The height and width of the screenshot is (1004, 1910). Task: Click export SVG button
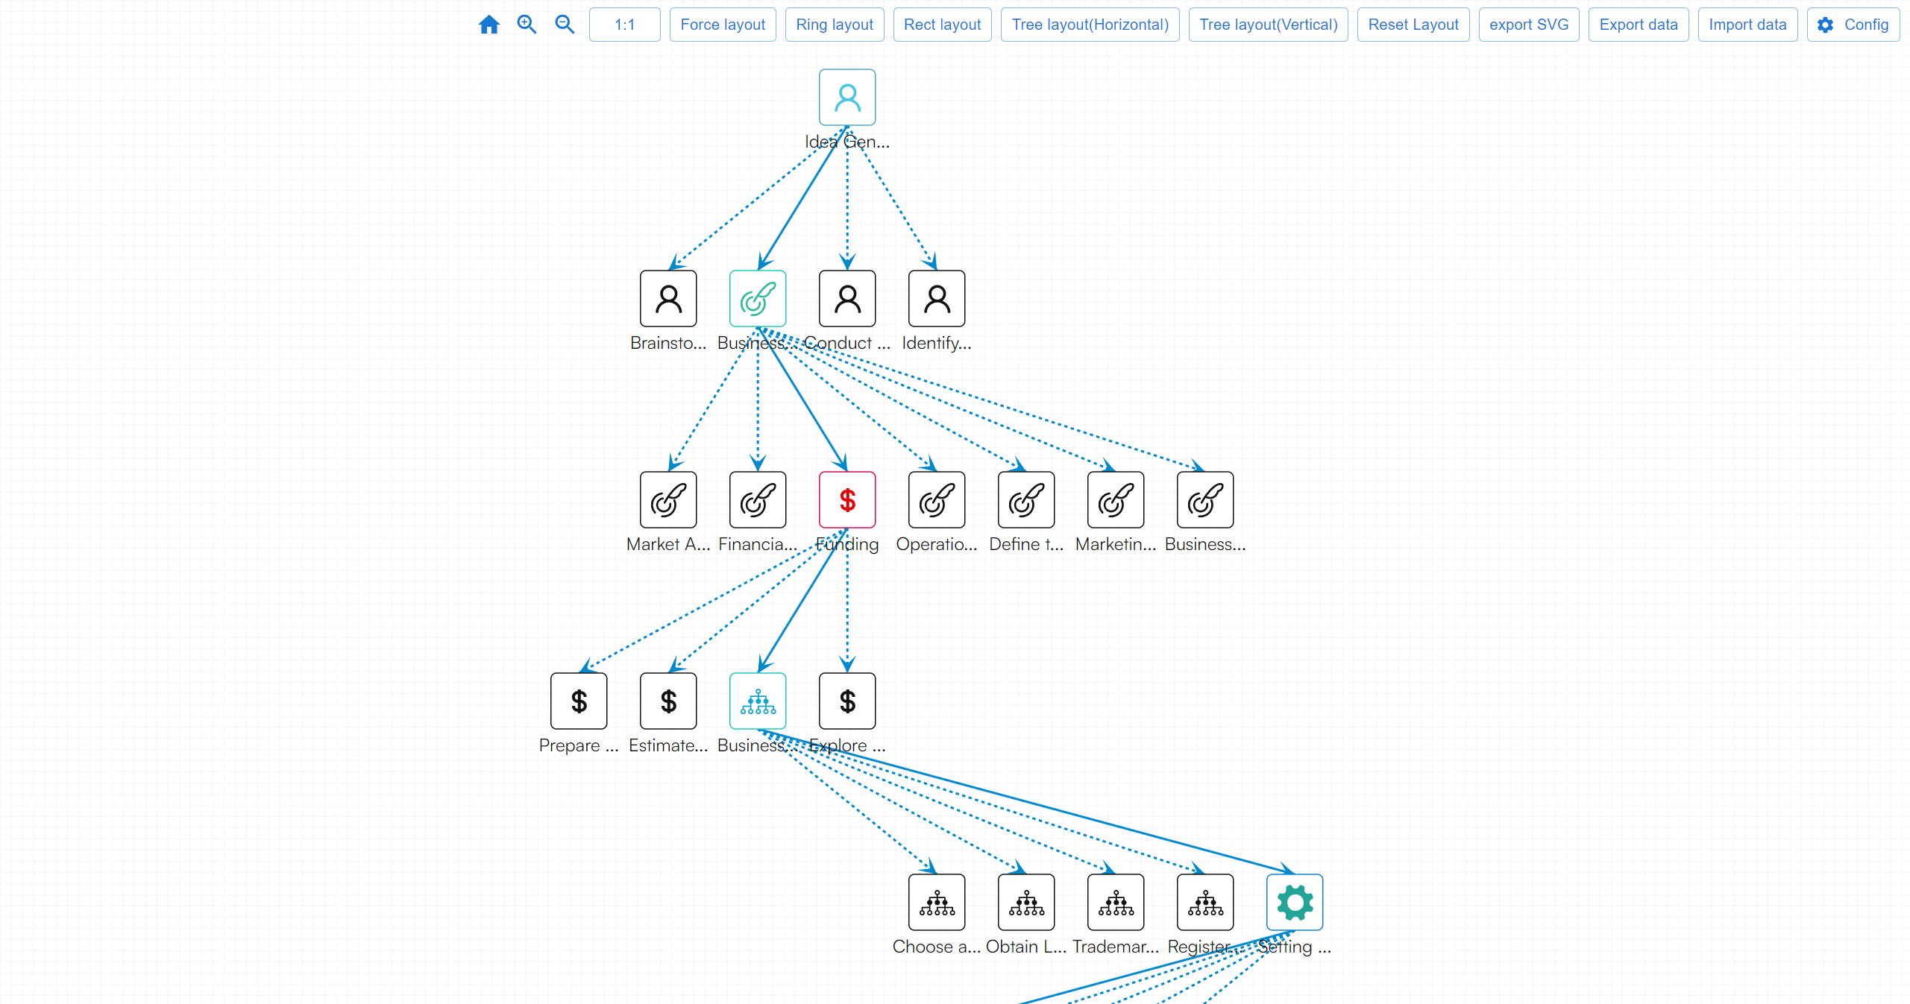[1528, 25]
